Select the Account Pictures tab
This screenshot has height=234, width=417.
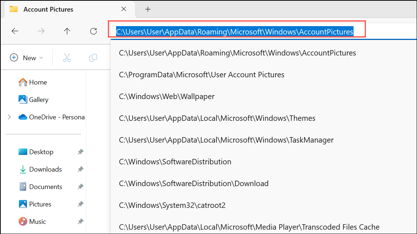click(70, 9)
